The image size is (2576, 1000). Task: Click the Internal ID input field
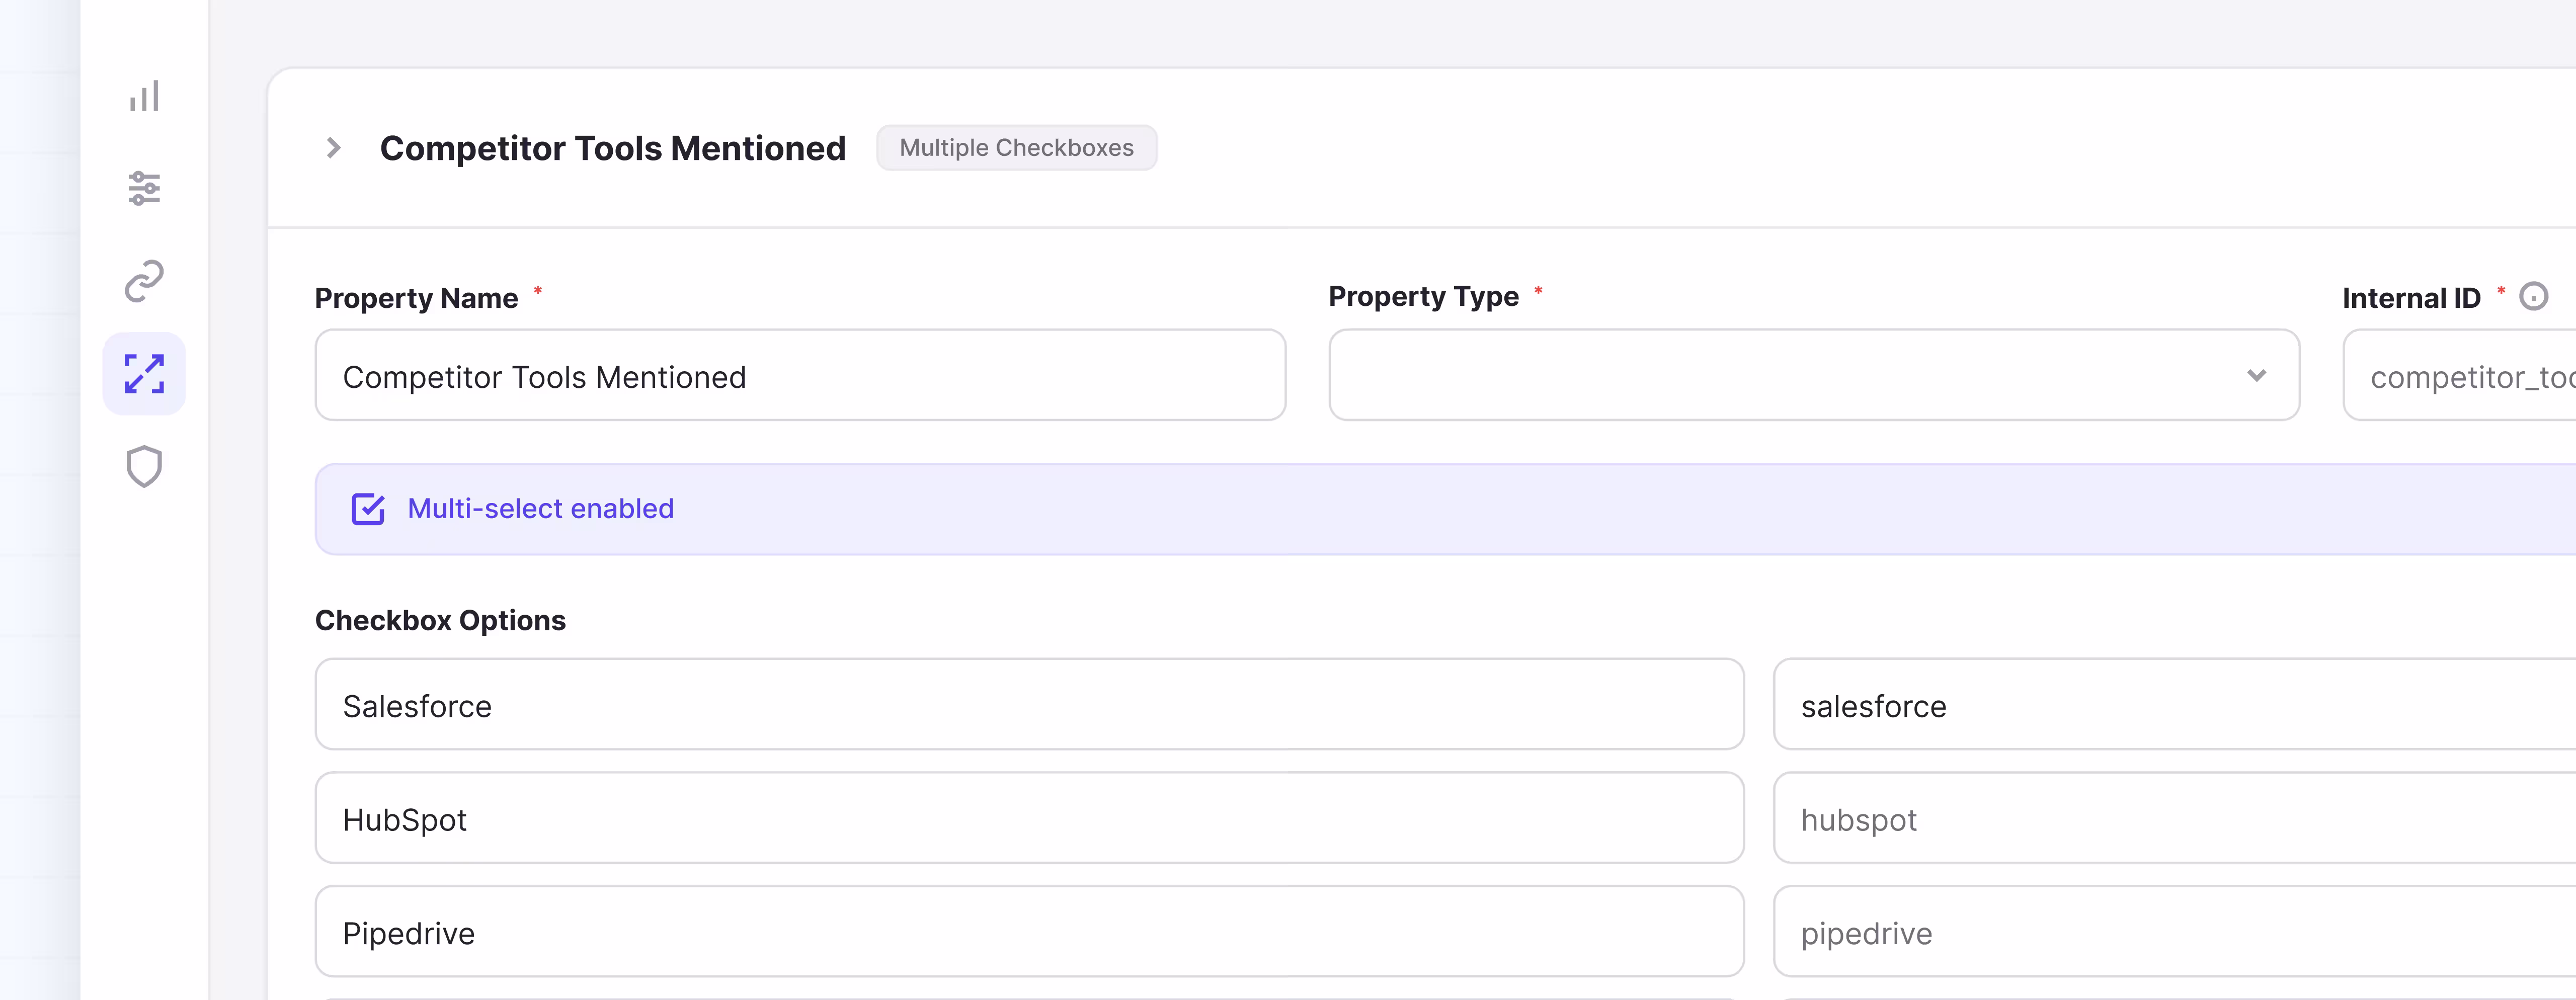tap(2459, 375)
